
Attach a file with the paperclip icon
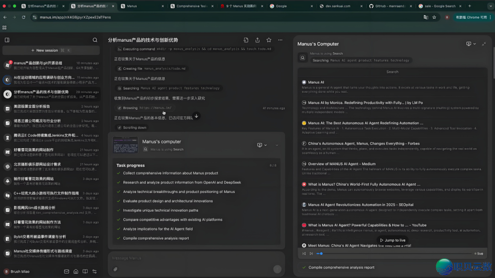115,269
